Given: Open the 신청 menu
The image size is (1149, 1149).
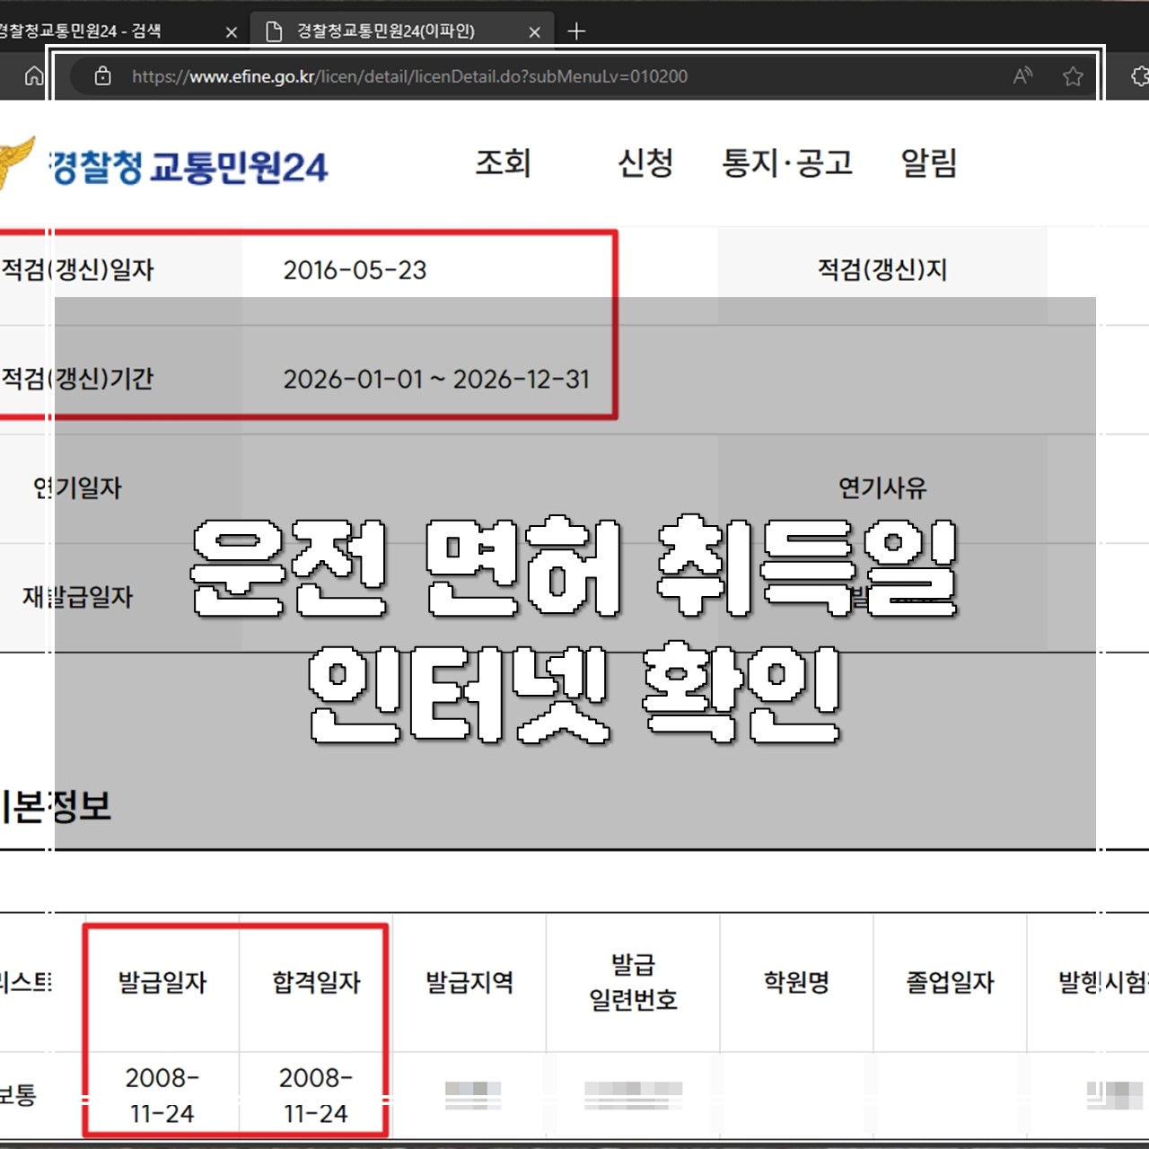Looking at the screenshot, I should click(645, 163).
